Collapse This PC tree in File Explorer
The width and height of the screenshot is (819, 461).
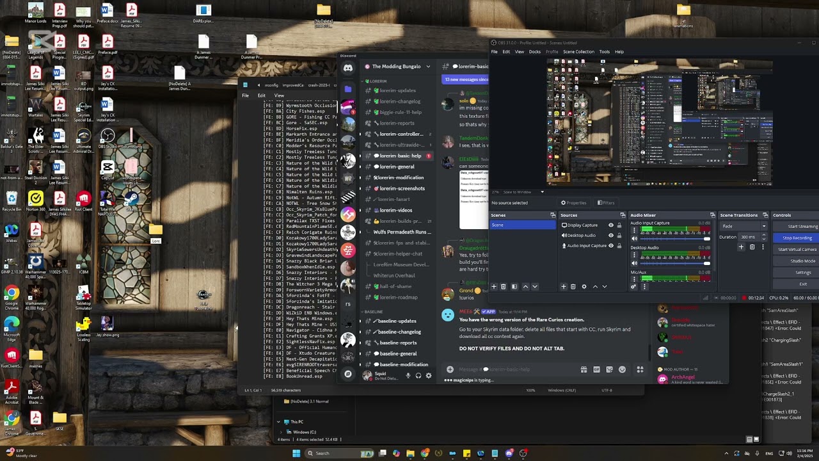[x=278, y=422]
